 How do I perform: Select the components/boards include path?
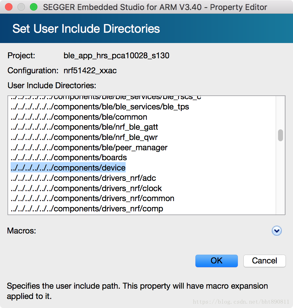coord(69,157)
